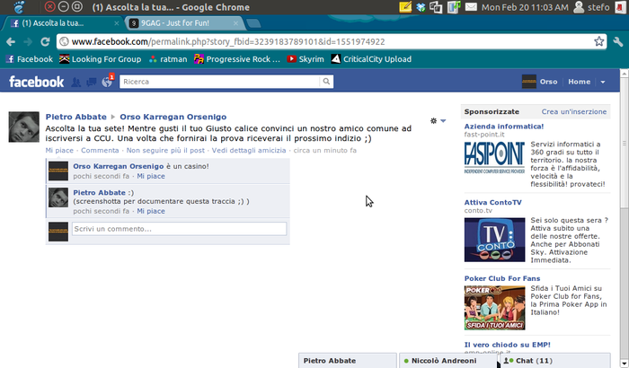Open Facebook messages icon
The width and height of the screenshot is (629, 368).
tap(92, 83)
